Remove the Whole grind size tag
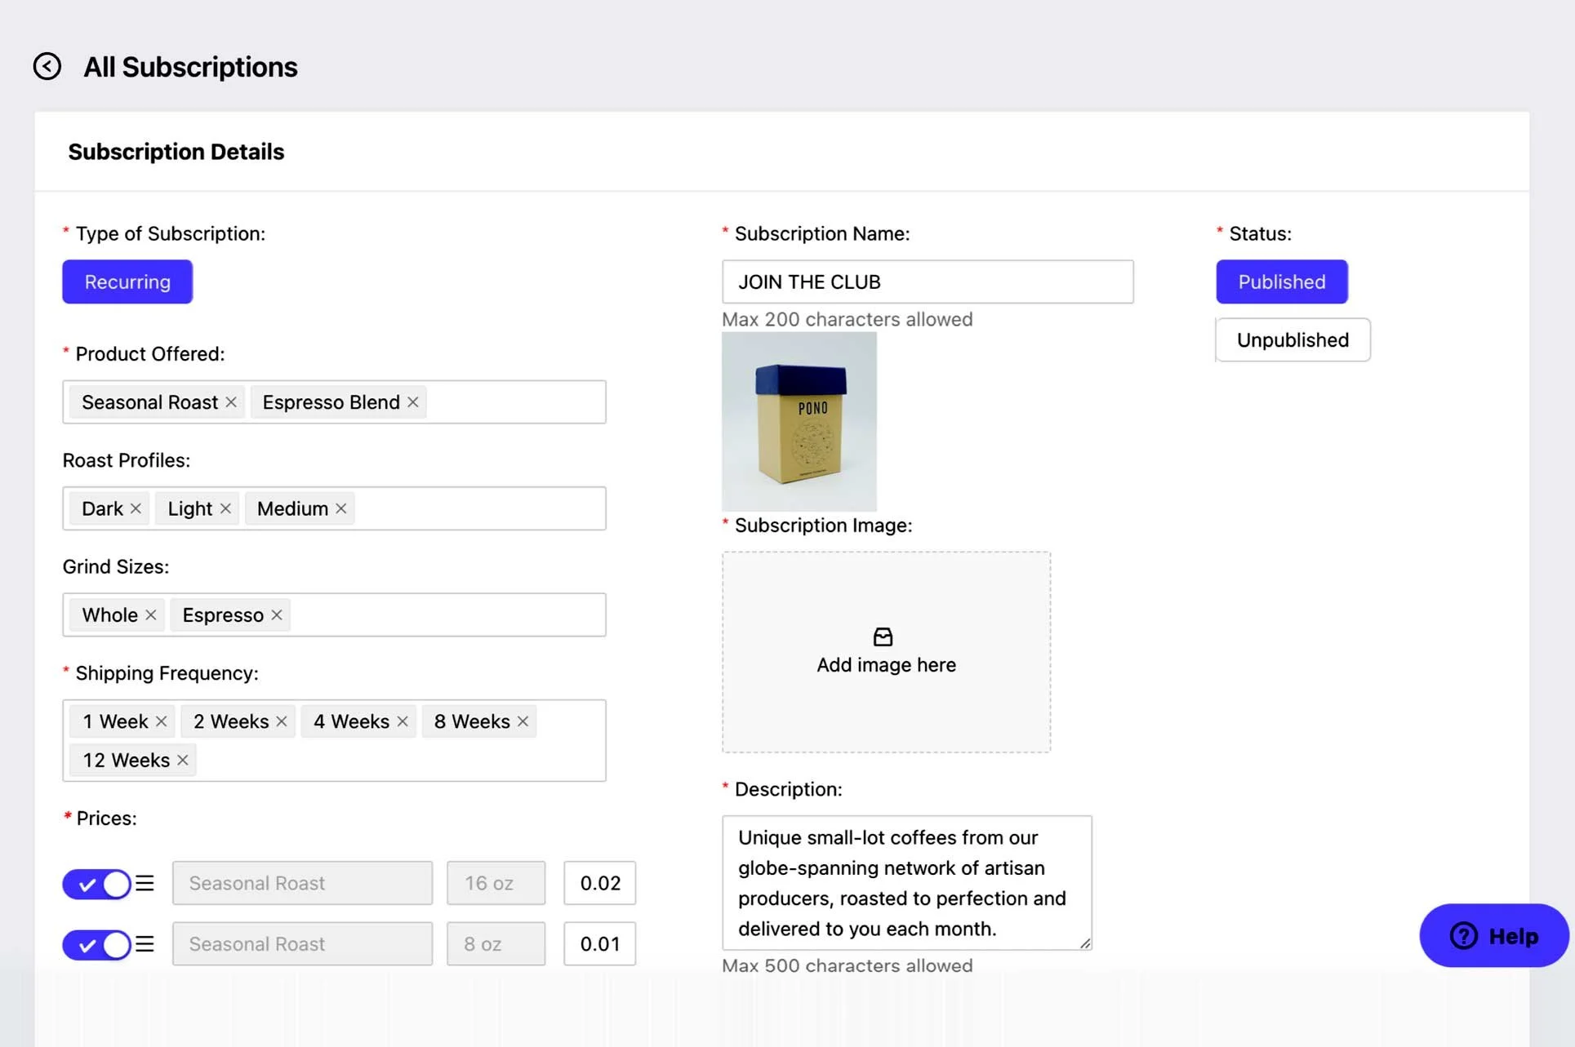The width and height of the screenshot is (1575, 1047). 151,615
